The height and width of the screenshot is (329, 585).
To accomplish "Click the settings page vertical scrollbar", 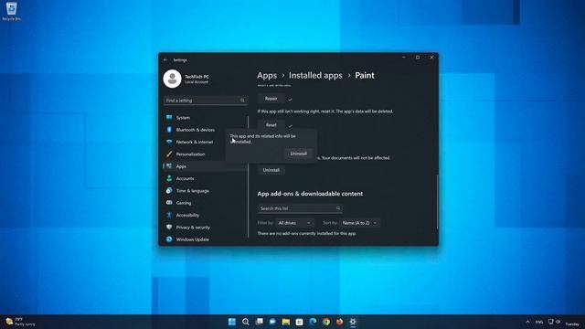I will 437,201.
